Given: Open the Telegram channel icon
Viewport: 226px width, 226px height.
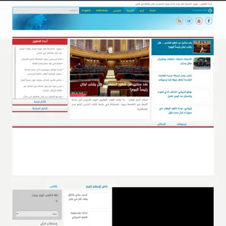Looking at the screenshot, I should pos(189,21).
